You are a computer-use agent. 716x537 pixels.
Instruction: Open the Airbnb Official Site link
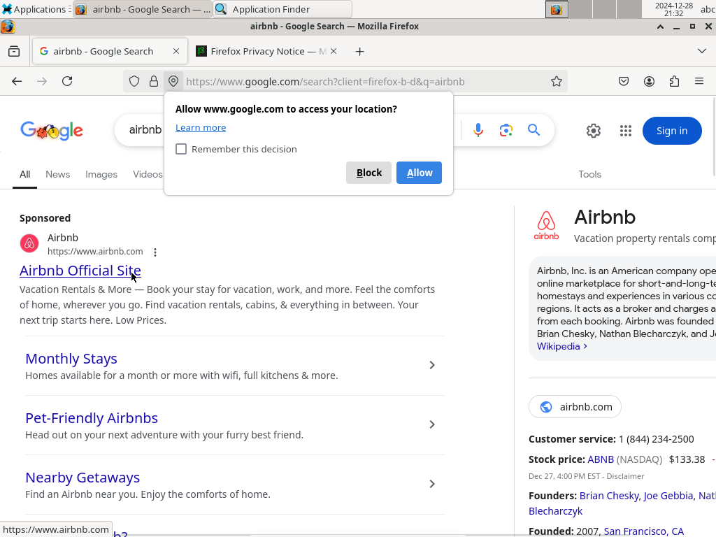[x=80, y=271]
